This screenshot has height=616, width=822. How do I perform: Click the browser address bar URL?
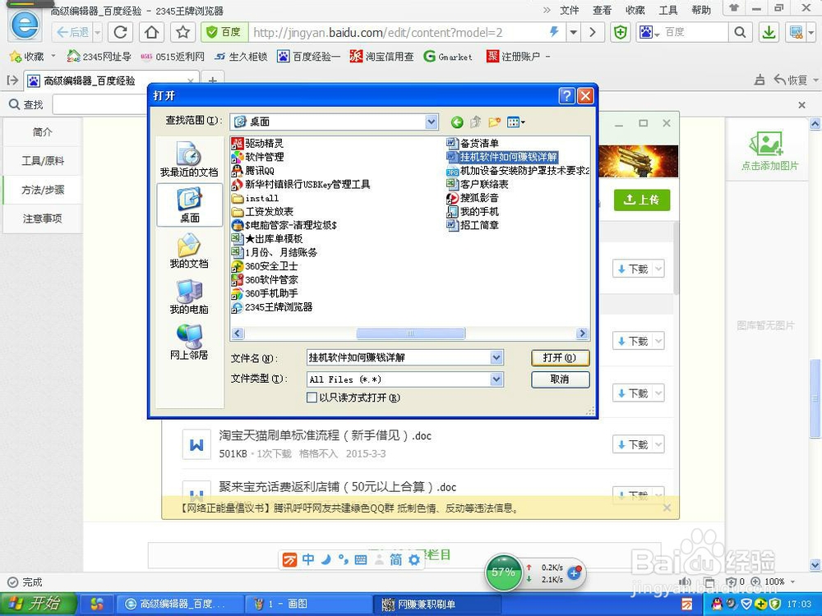coord(377,33)
